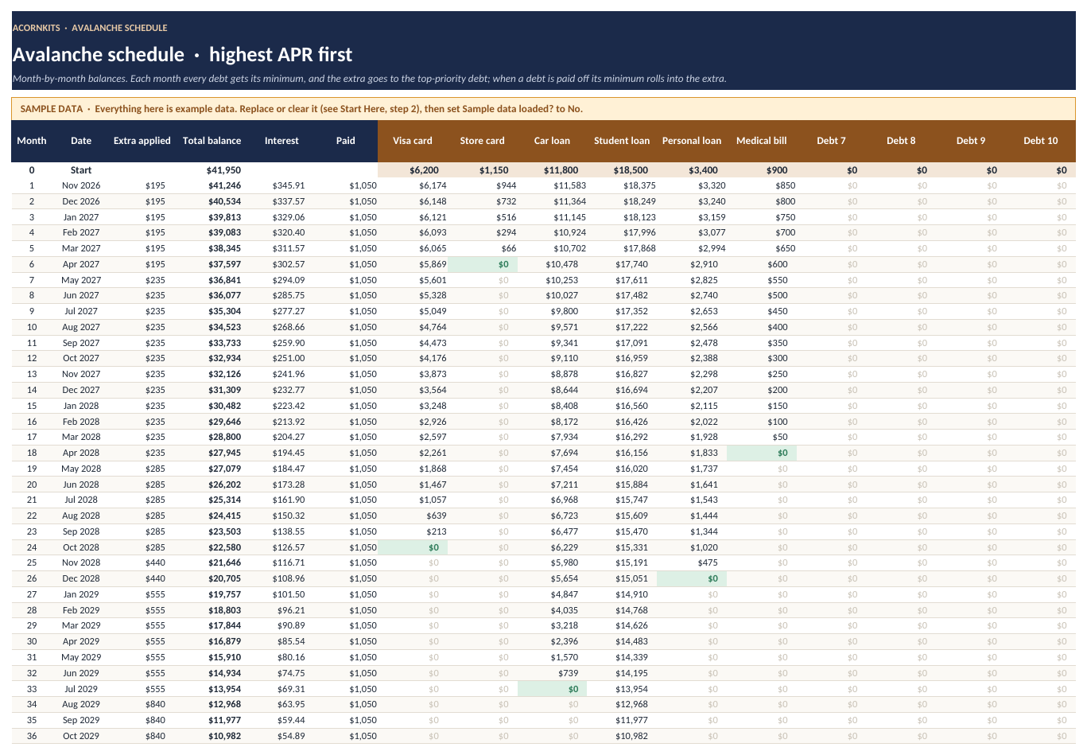Select the Start label in row 0

click(x=81, y=170)
